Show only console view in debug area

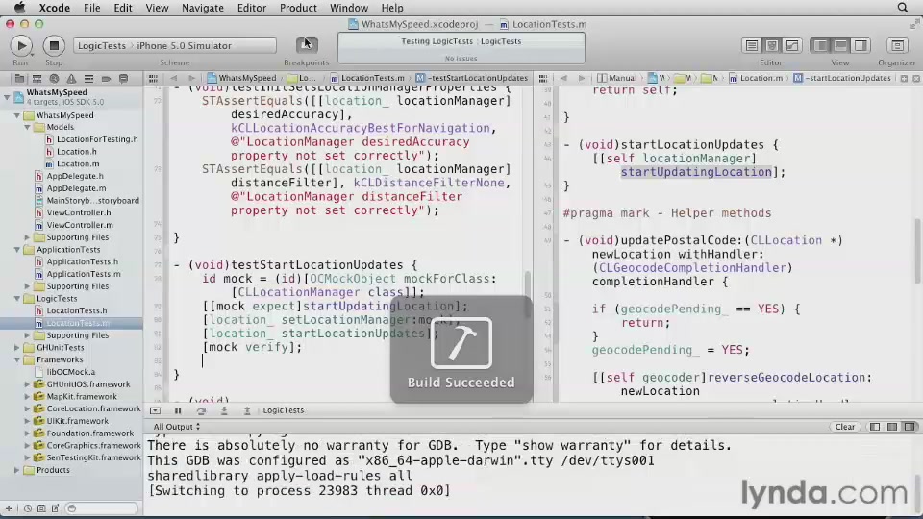click(x=910, y=427)
